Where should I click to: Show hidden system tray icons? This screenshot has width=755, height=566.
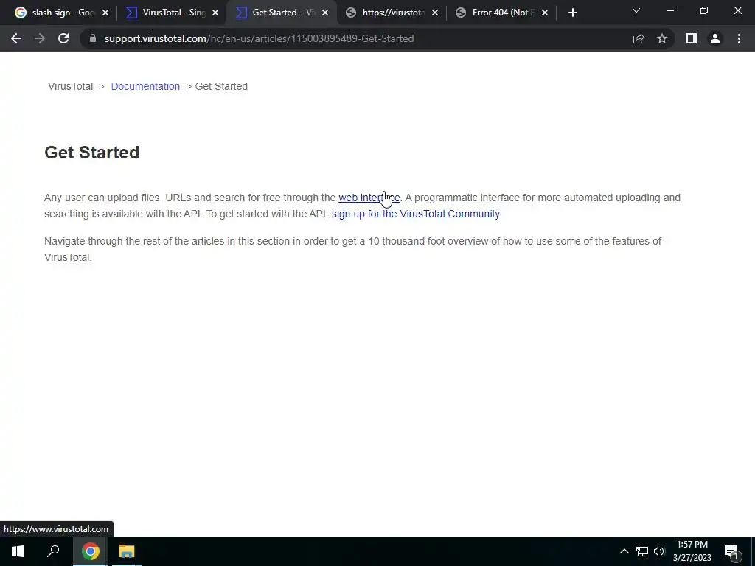[x=624, y=551]
